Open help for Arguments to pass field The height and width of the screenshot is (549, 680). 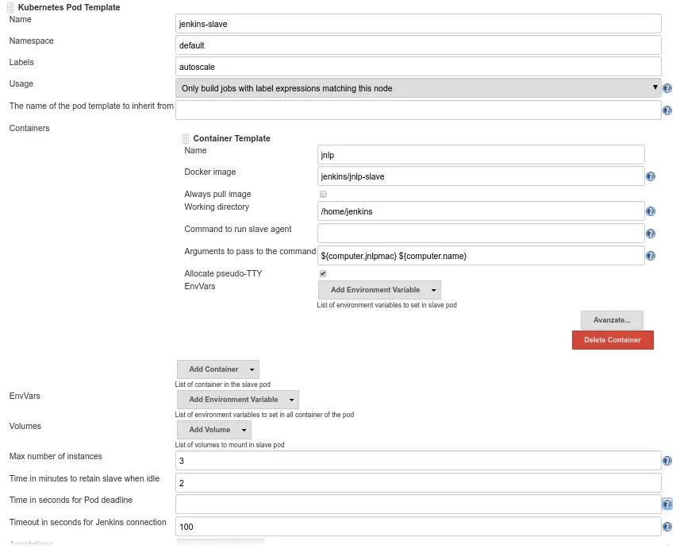tap(650, 256)
